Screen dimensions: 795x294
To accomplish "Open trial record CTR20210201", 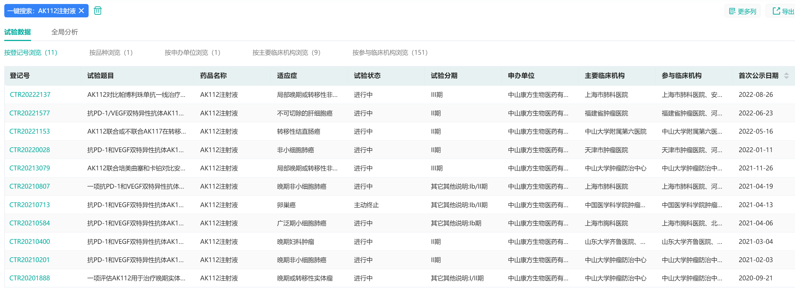I will 30,260.
